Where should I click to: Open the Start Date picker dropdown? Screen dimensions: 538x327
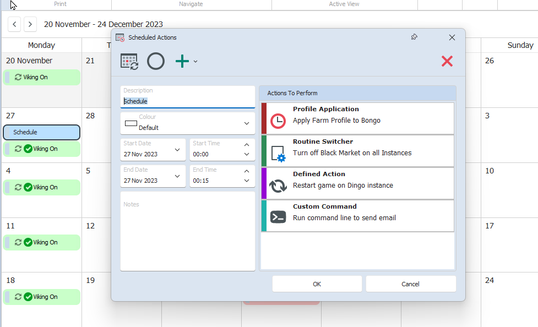point(177,150)
